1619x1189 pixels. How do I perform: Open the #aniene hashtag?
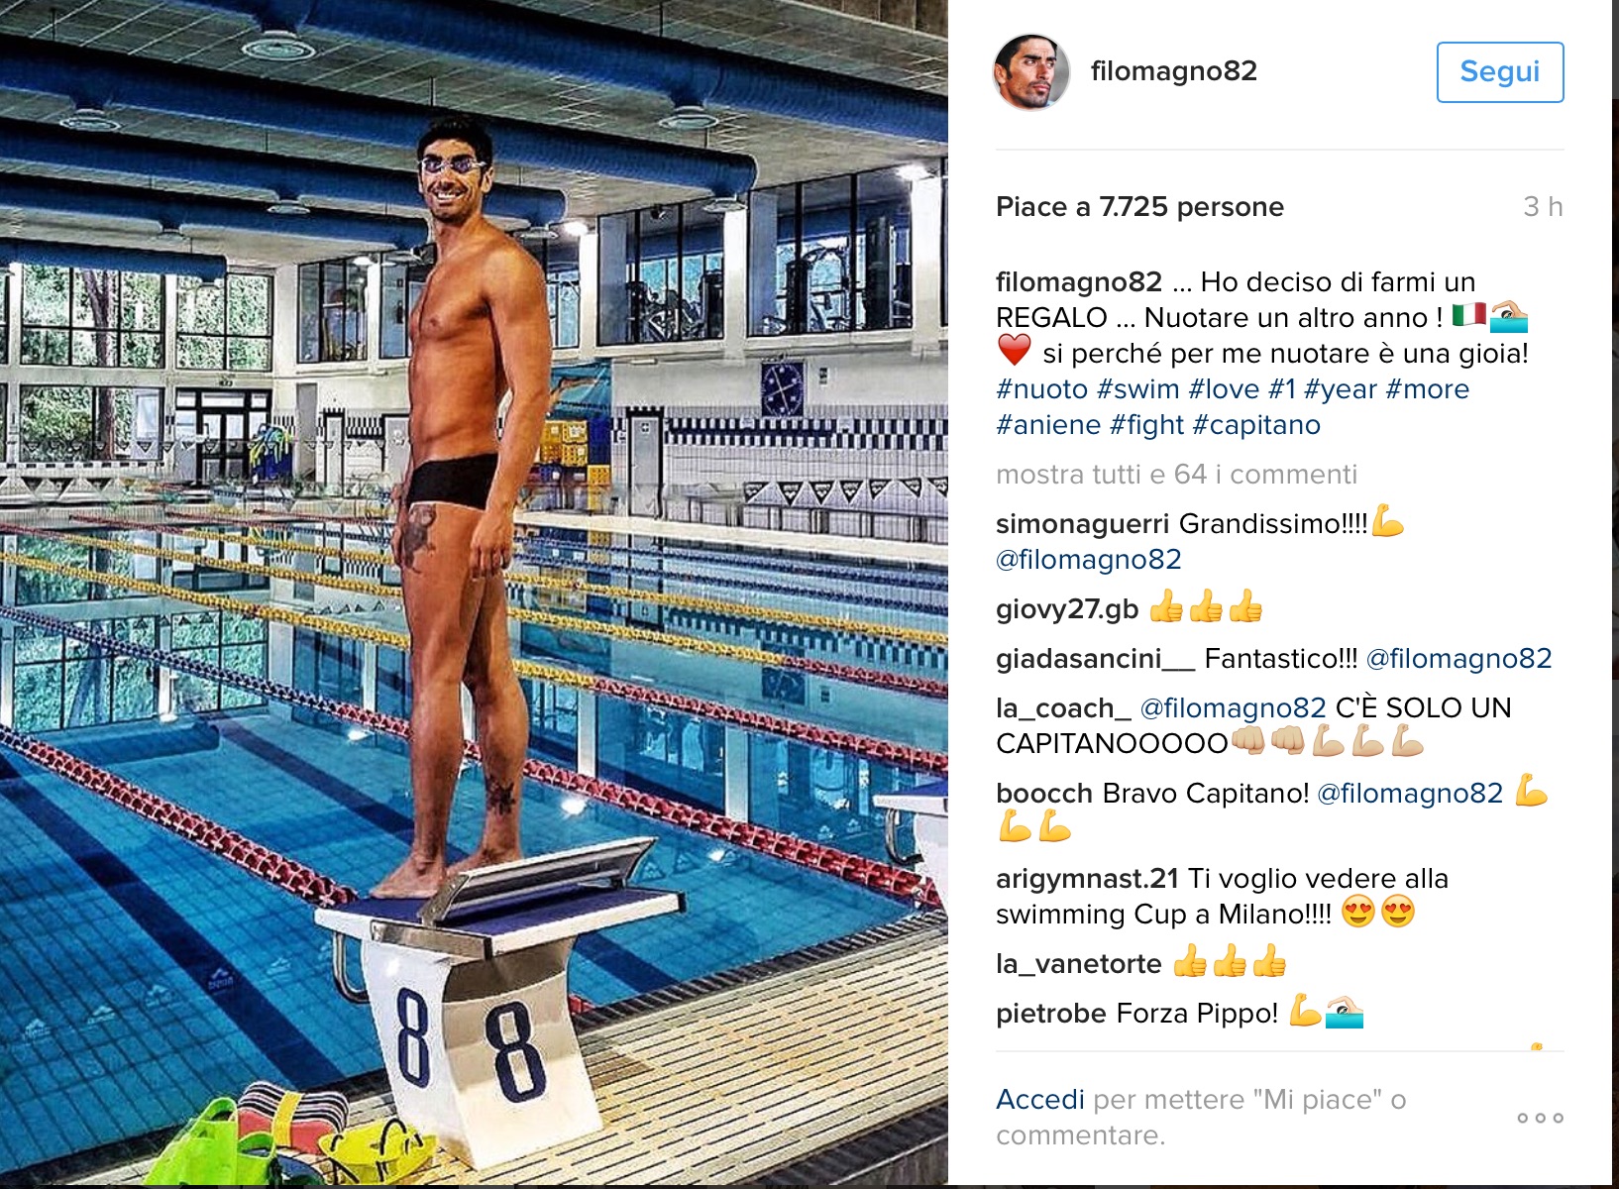(1048, 425)
